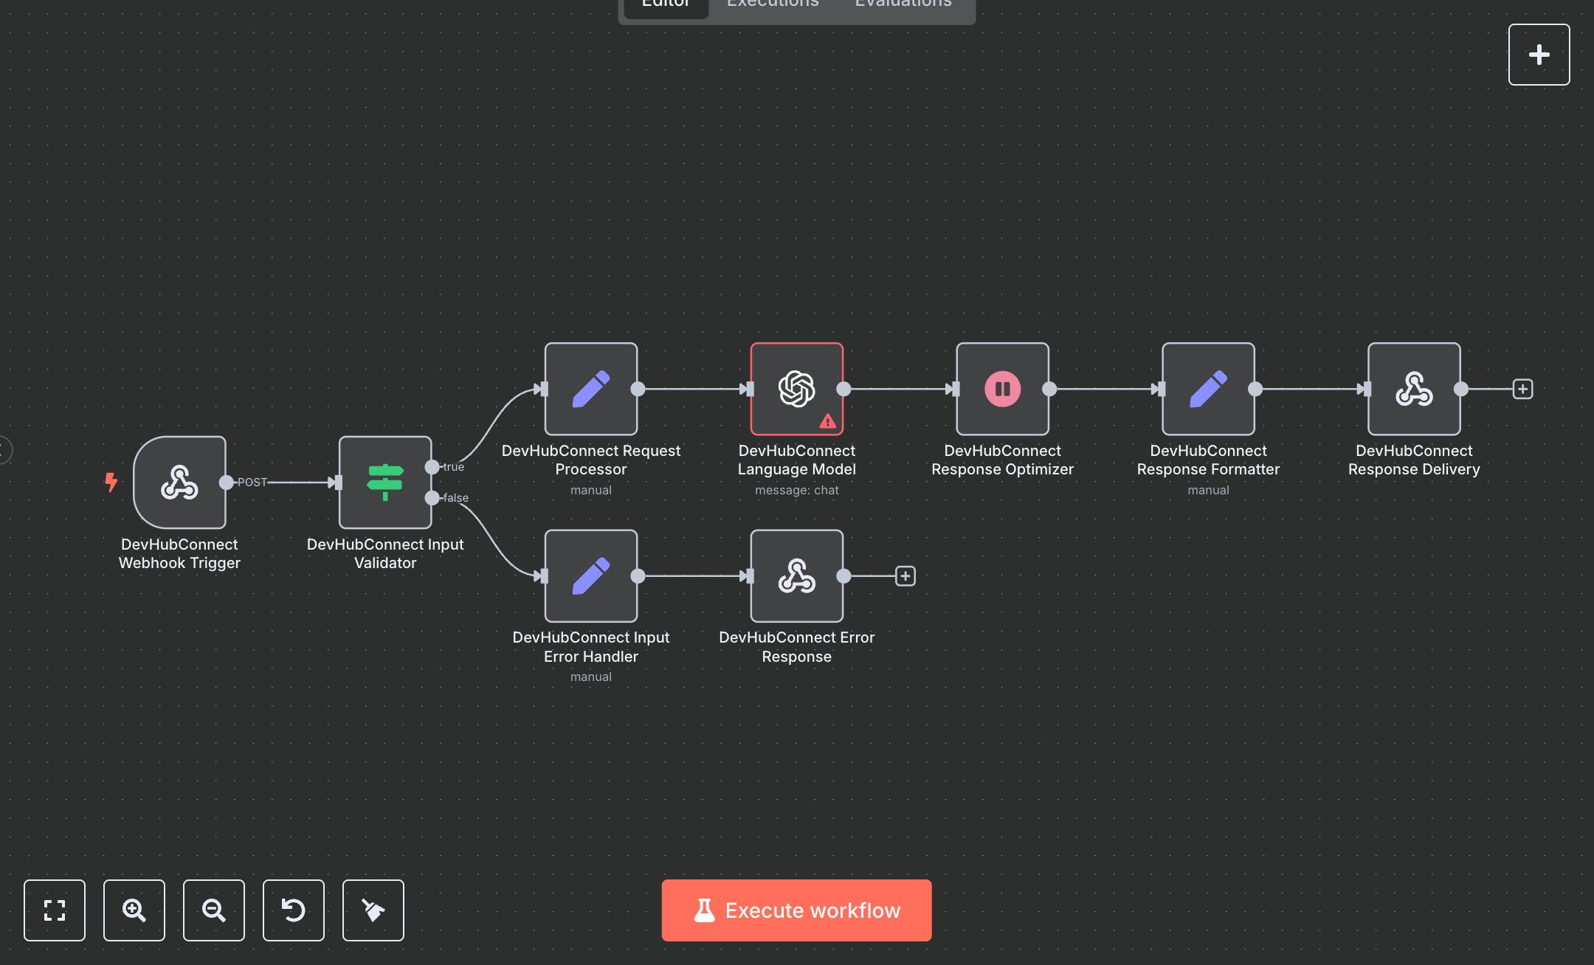The height and width of the screenshot is (965, 1594).
Task: Click the fit-to-view canvas control
Action: [54, 910]
